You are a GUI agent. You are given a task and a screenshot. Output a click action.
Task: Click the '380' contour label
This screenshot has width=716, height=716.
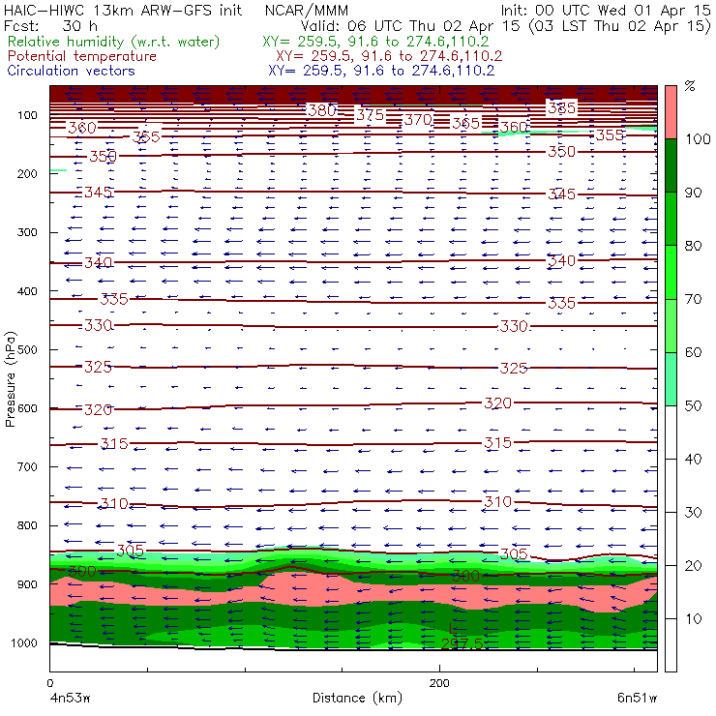coord(322,110)
